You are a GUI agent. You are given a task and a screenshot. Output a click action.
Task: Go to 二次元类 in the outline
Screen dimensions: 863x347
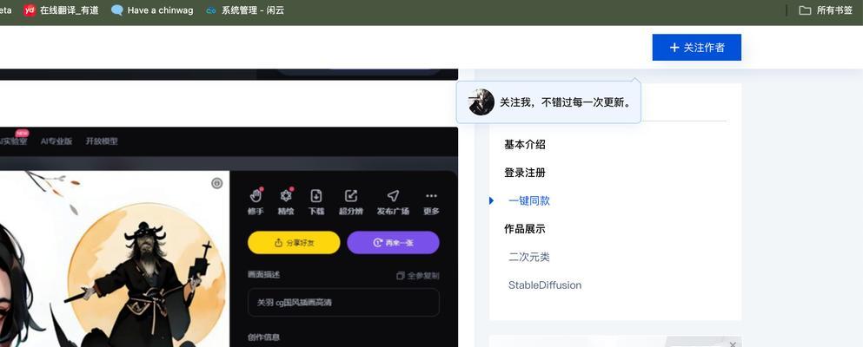point(529,257)
